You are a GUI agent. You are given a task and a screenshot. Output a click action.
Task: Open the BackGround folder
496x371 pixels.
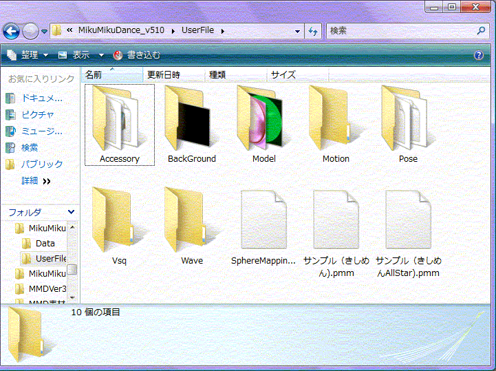pyautogui.click(x=192, y=125)
